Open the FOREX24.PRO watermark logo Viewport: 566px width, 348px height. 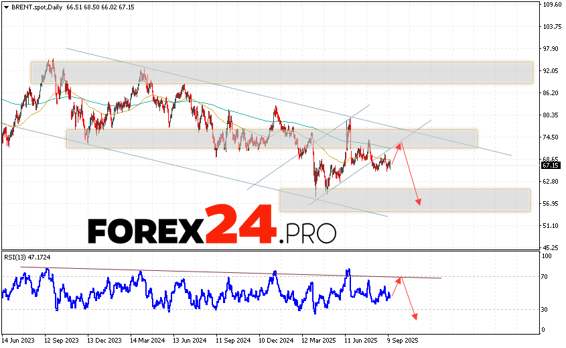pyautogui.click(x=212, y=227)
